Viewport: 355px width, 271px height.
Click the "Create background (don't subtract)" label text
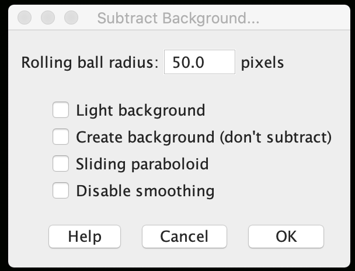(204, 137)
